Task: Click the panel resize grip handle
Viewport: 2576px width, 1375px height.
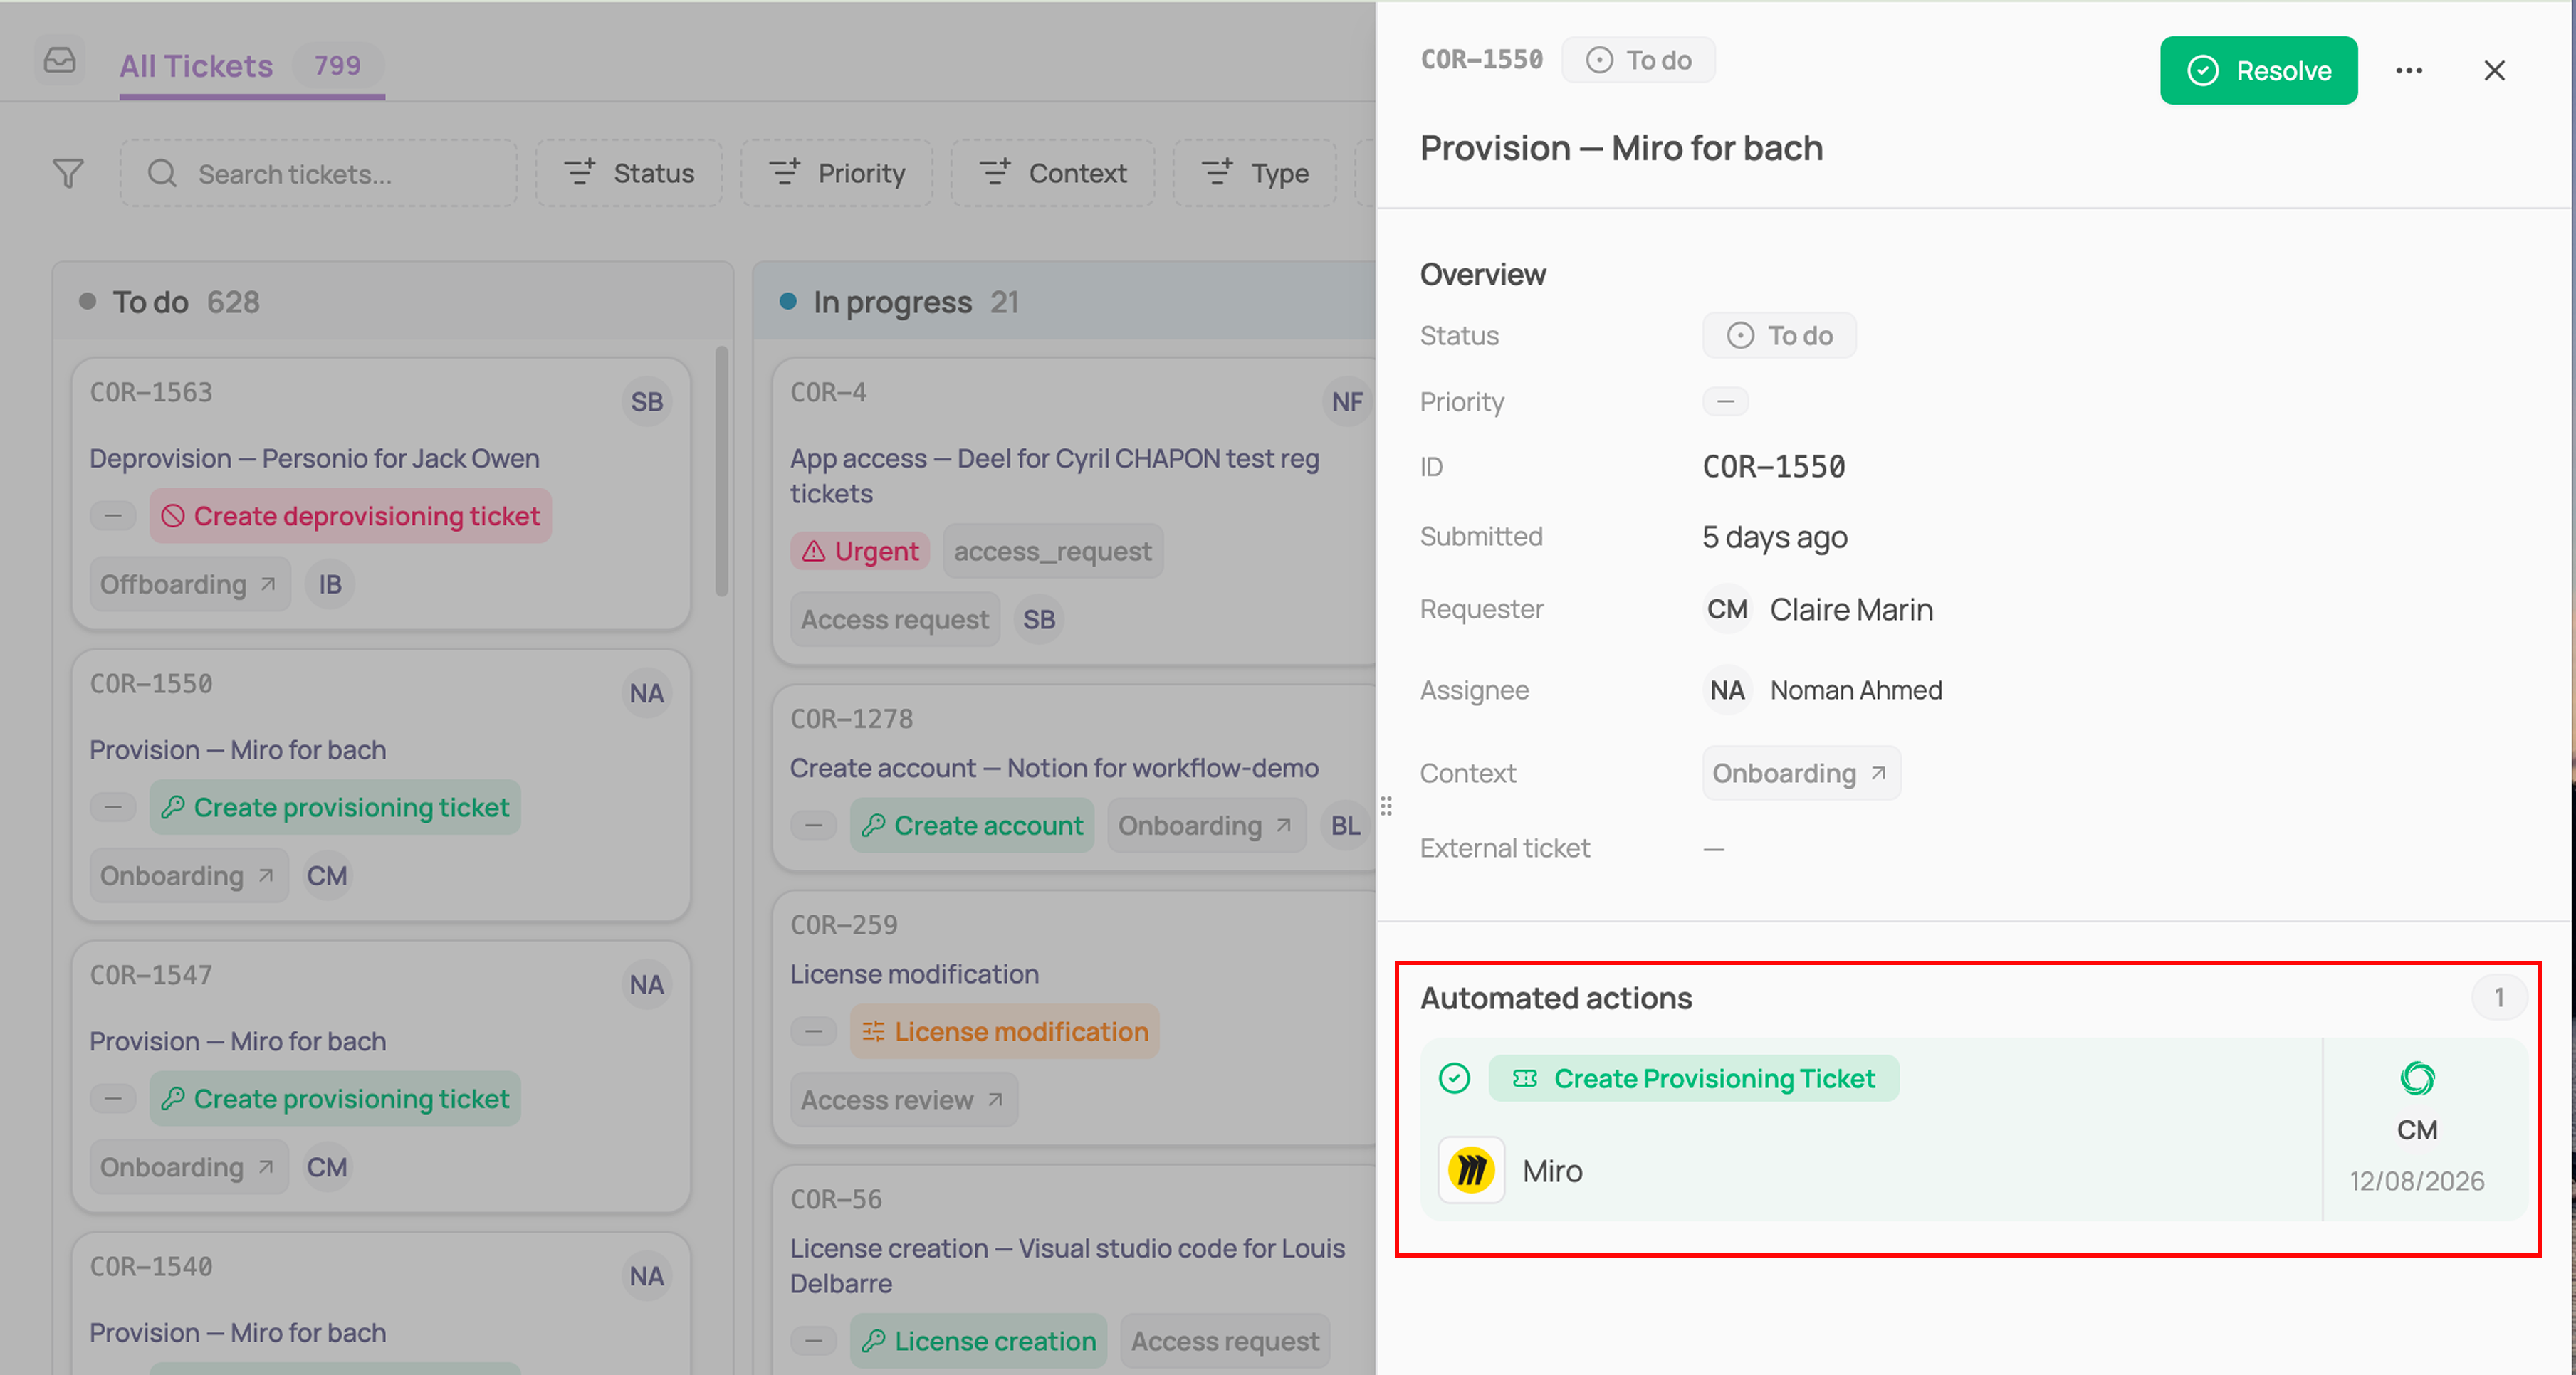Action: 1386,806
